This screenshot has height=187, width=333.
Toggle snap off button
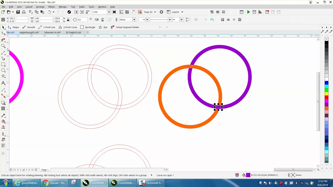140,12
